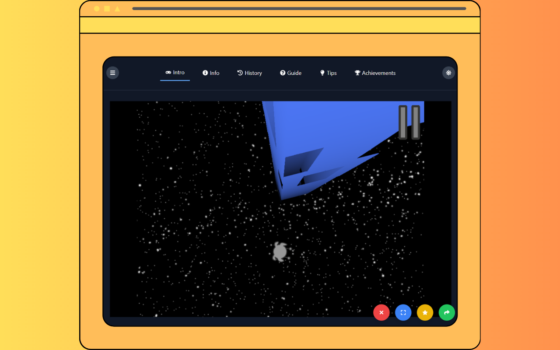Image resolution: width=560 pixels, height=350 pixels.
Task: Toggle fullscreen with the blue button
Action: tap(403, 312)
